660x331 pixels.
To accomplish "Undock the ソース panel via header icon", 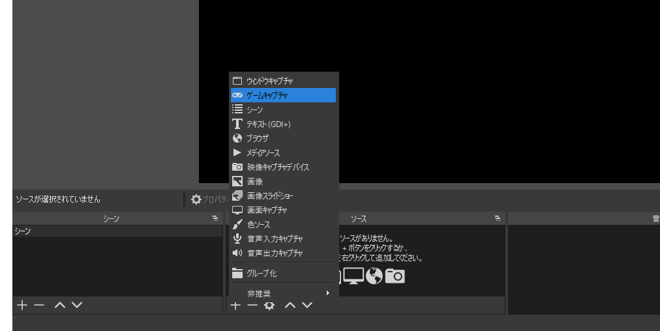I will (x=498, y=218).
